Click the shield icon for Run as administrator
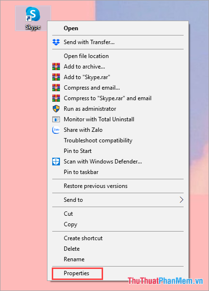The image size is (209, 291). (x=56, y=109)
